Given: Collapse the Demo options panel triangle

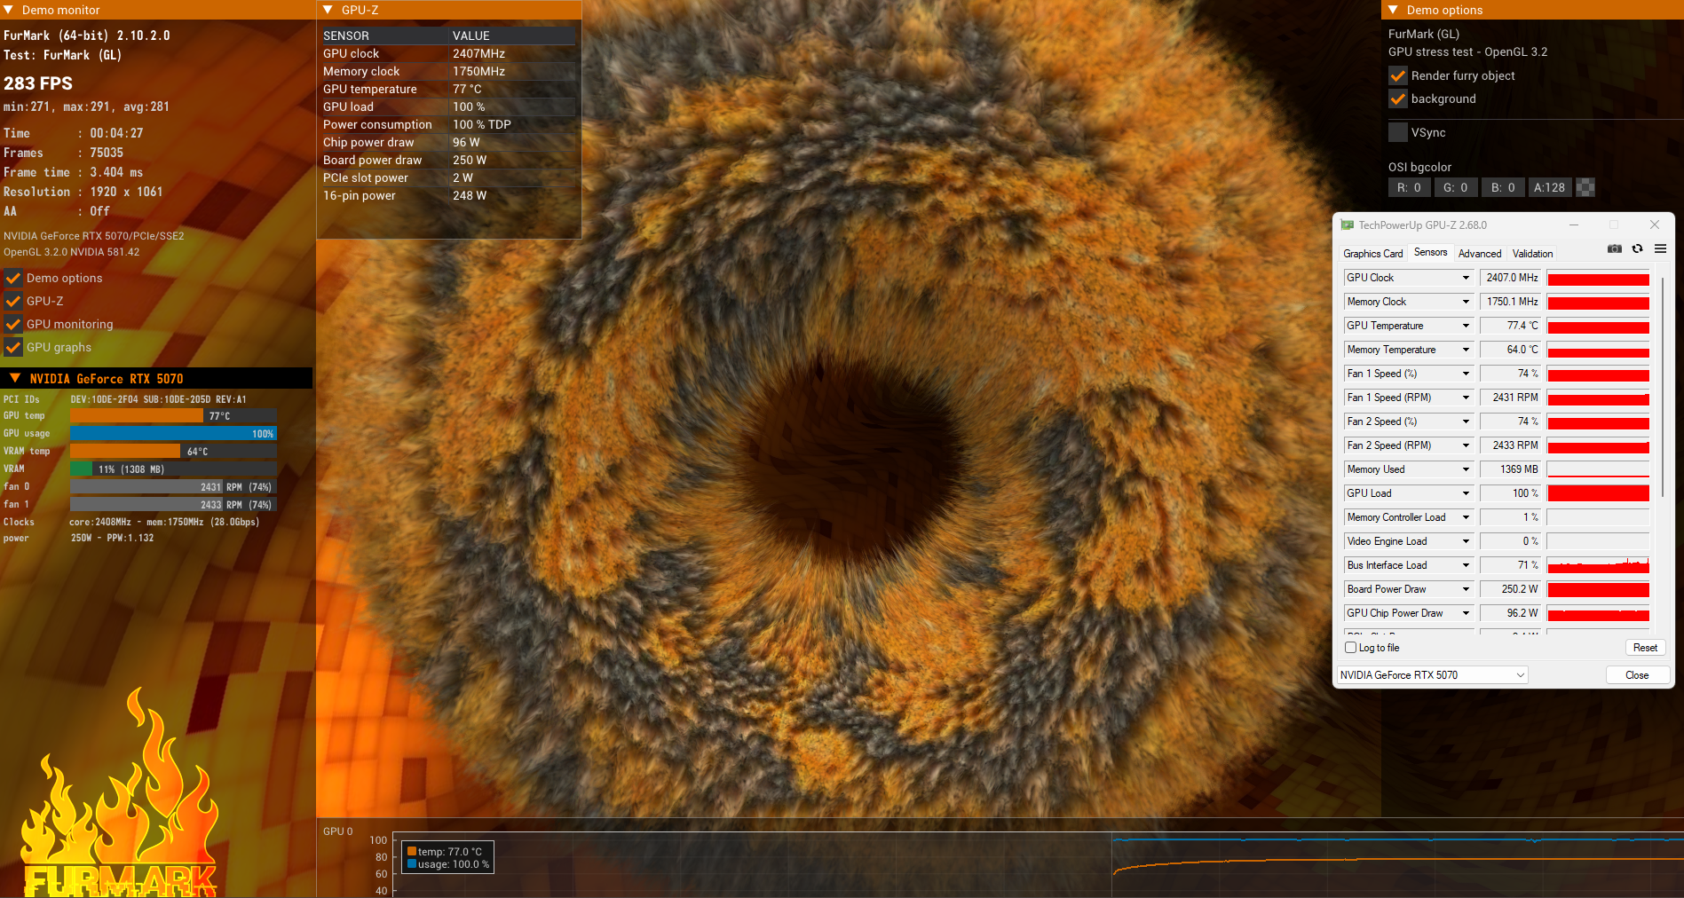Looking at the screenshot, I should 1393,10.
